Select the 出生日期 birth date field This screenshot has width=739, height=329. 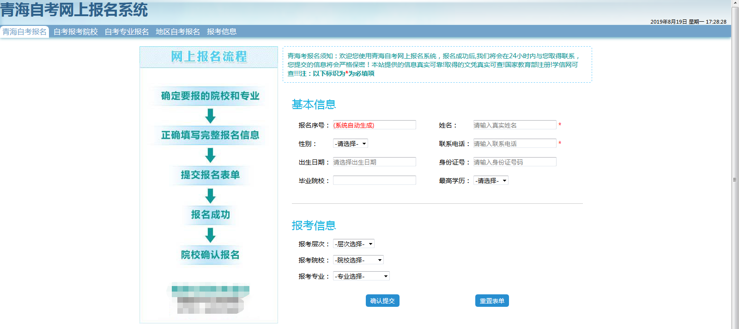click(374, 162)
